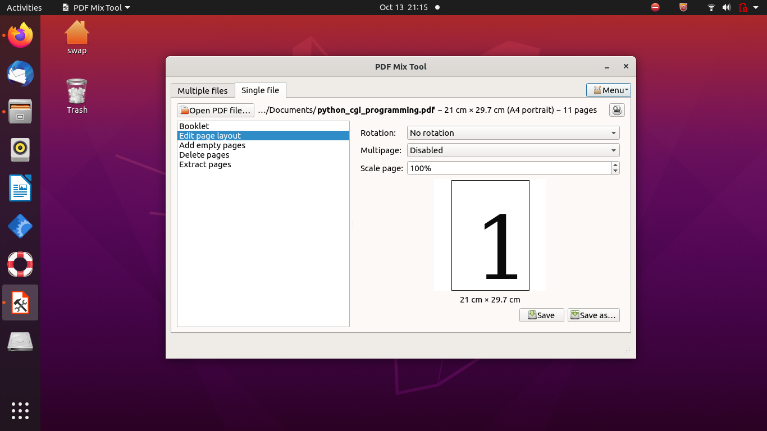Switch to the Multiple files tab
This screenshot has width=767, height=431.
(202, 91)
